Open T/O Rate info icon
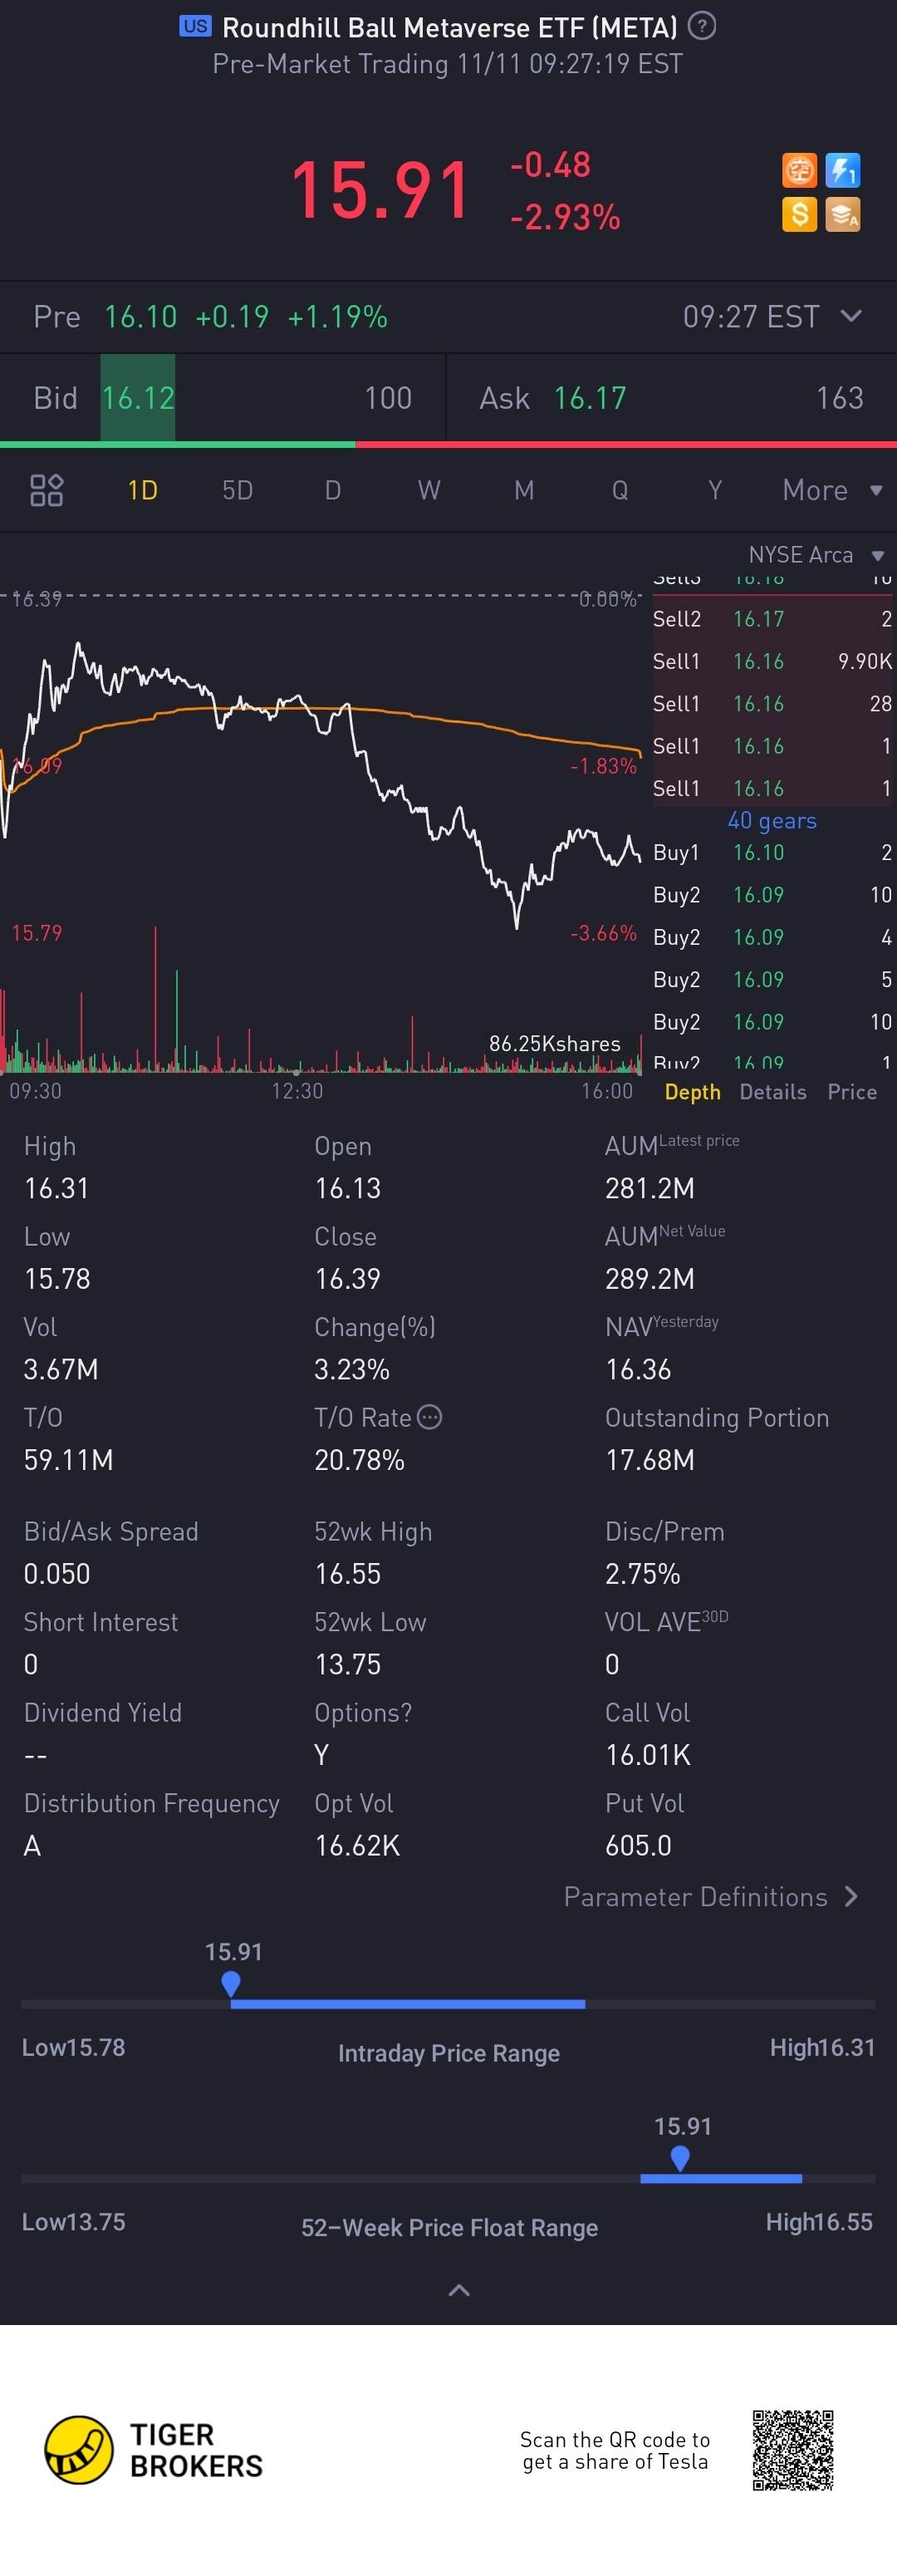 tap(429, 1417)
